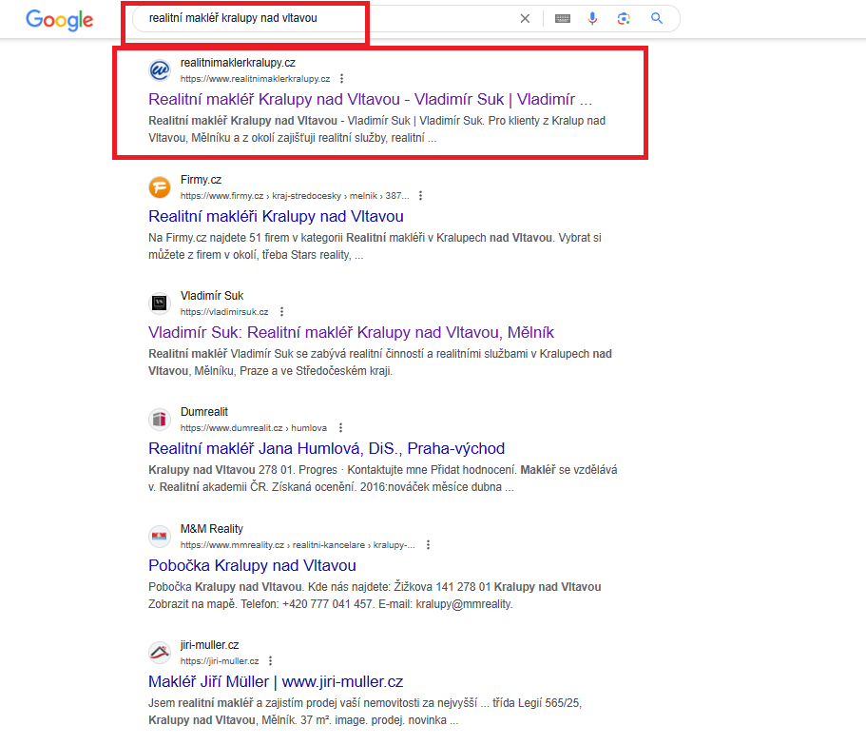Click the Firmy.cz favicon

point(160,187)
